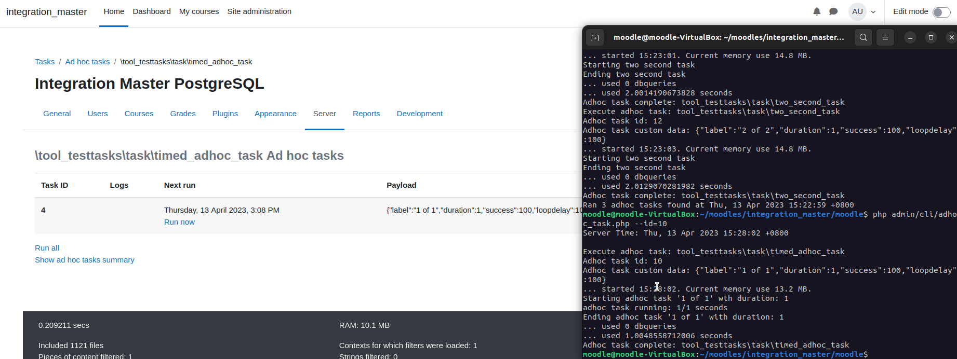Click the Included 1121 files footer text
This screenshot has width=957, height=359.
pos(71,346)
